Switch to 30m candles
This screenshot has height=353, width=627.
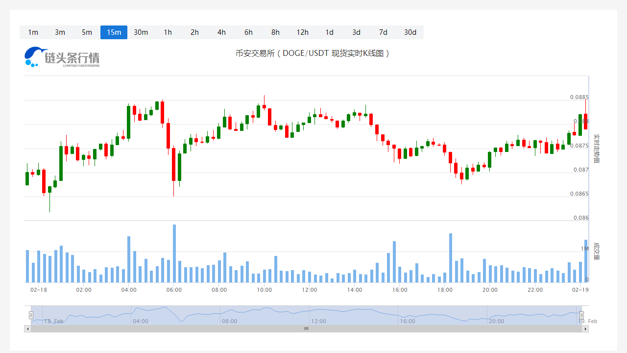141,32
